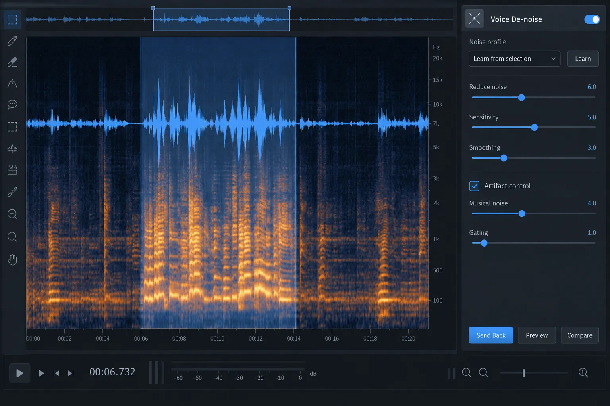Image resolution: width=610 pixels, height=406 pixels.
Task: Click the bottom zoom level slider handle
Action: coord(523,373)
